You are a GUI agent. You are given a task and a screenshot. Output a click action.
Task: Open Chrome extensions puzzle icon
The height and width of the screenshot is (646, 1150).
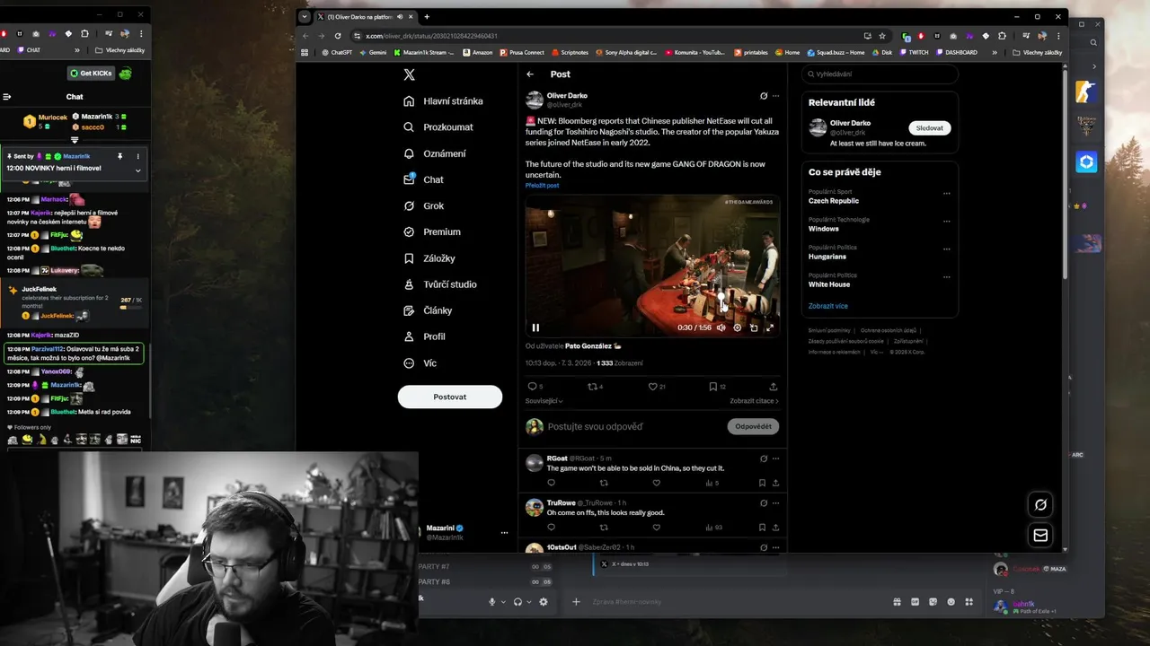pyautogui.click(x=1002, y=36)
